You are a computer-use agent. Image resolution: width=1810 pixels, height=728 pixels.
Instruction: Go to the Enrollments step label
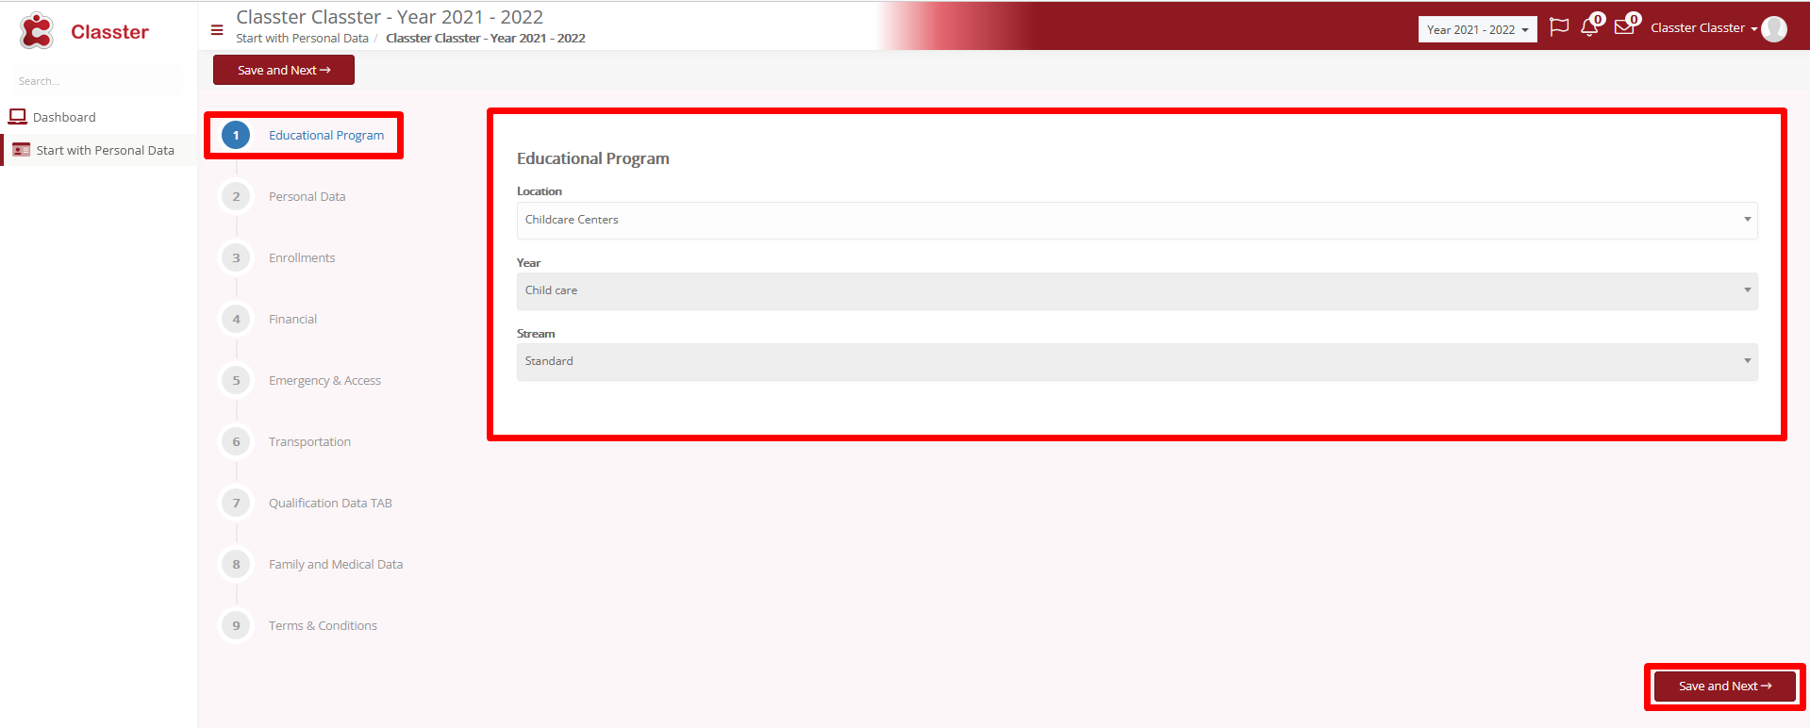point(302,257)
